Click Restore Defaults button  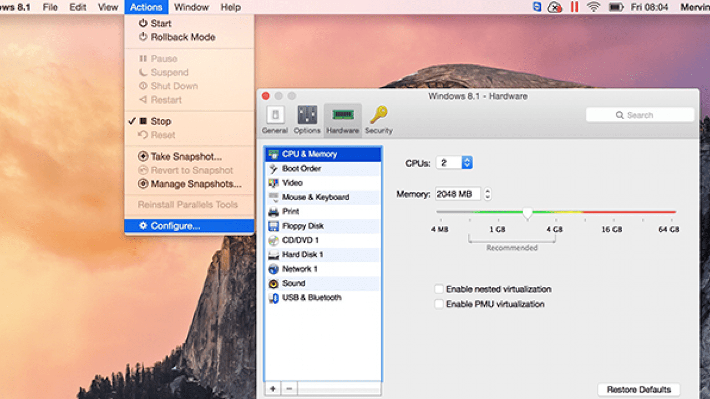coord(639,390)
